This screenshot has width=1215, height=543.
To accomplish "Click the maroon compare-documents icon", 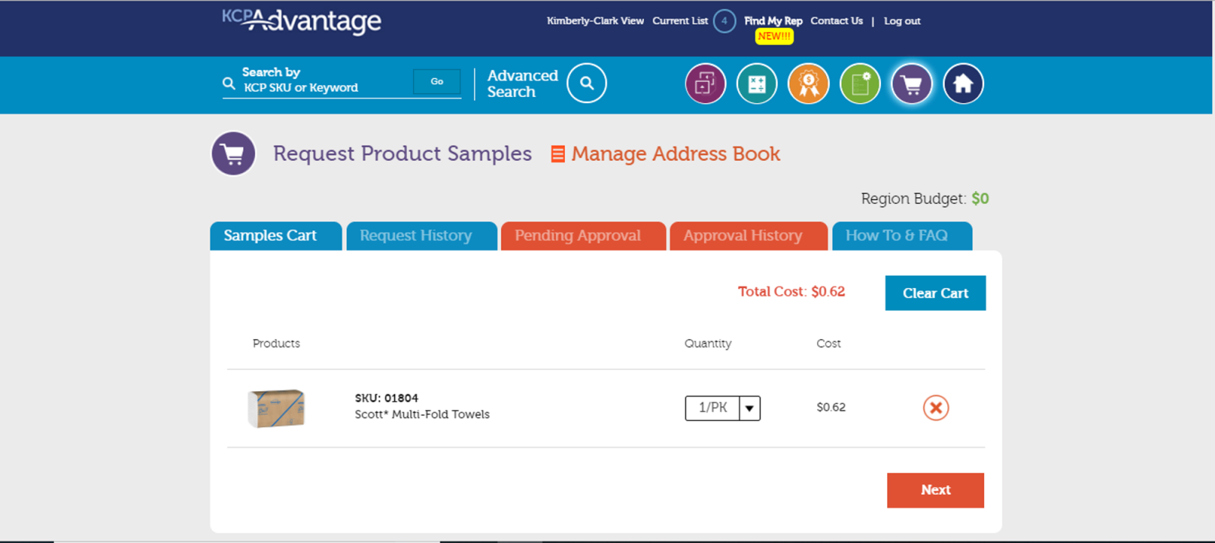I will [705, 83].
